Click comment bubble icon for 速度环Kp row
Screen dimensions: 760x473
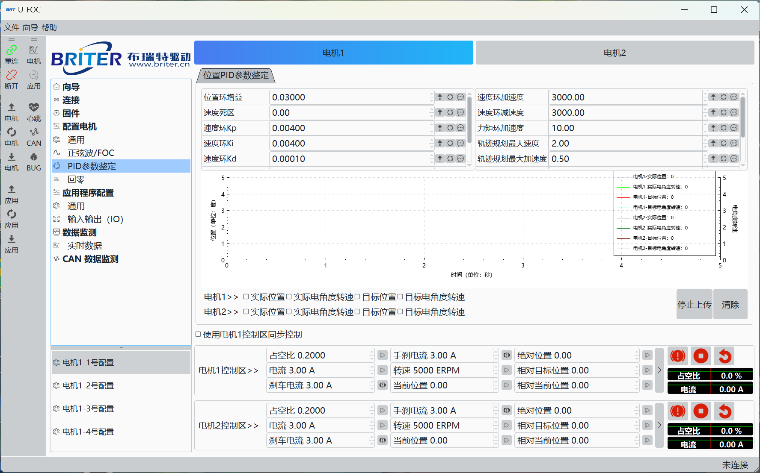[460, 128]
